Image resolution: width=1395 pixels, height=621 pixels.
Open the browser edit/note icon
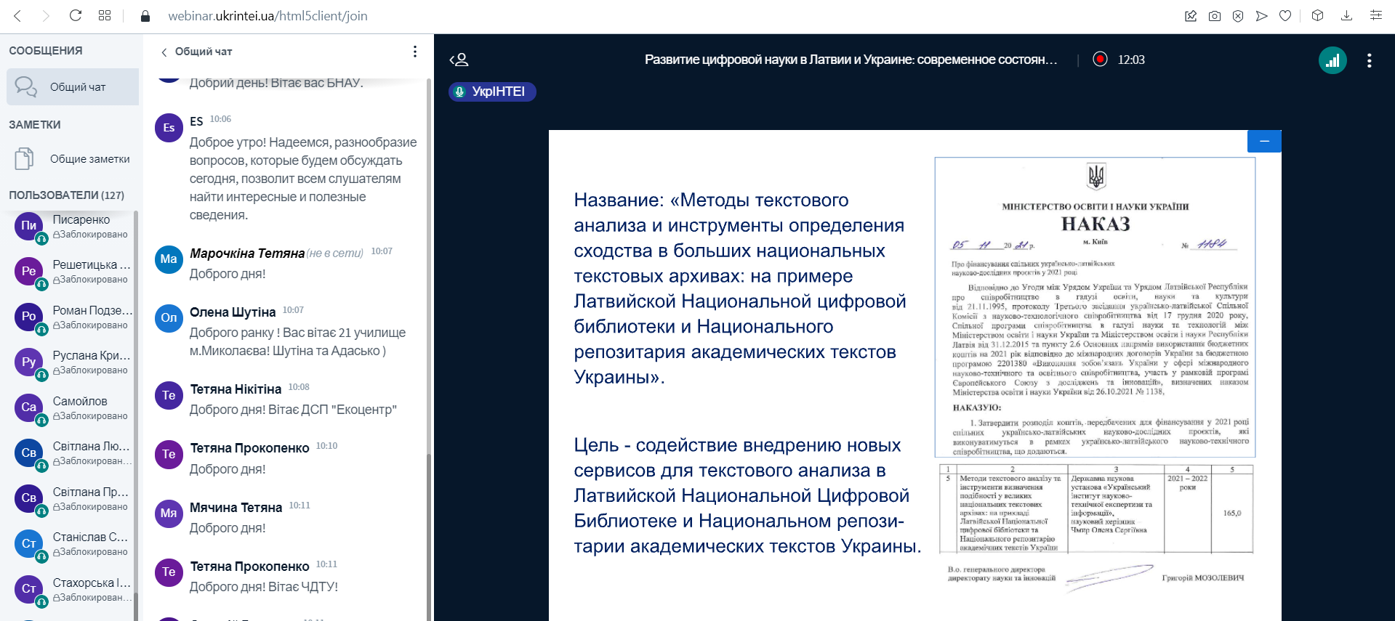tap(1191, 16)
